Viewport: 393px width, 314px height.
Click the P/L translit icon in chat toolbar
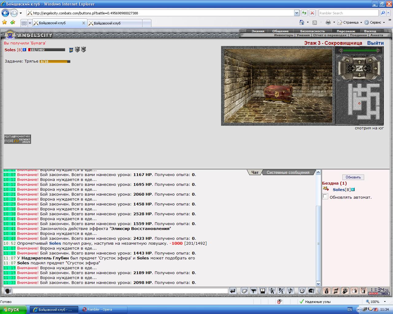click(x=281, y=291)
